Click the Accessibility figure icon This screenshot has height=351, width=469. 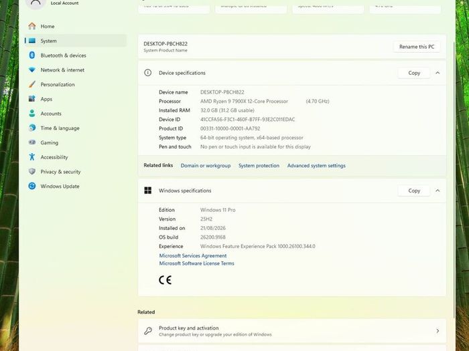(x=32, y=157)
